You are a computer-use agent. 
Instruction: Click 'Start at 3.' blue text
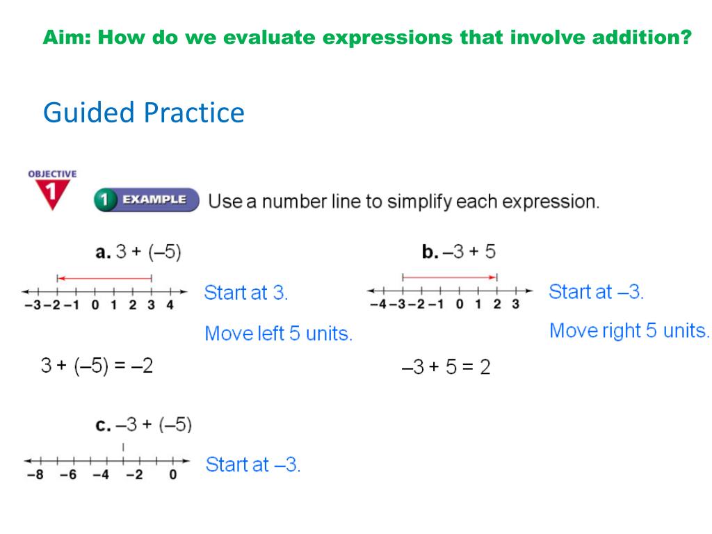click(245, 293)
